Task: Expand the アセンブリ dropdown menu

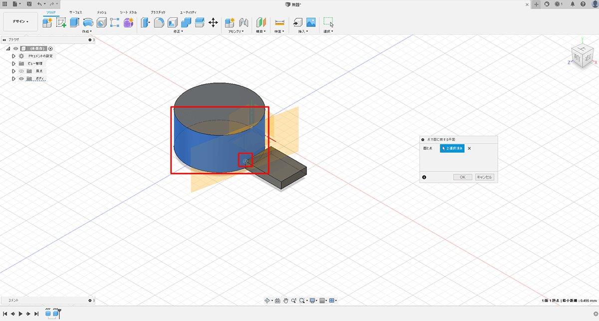Action: tap(235, 31)
